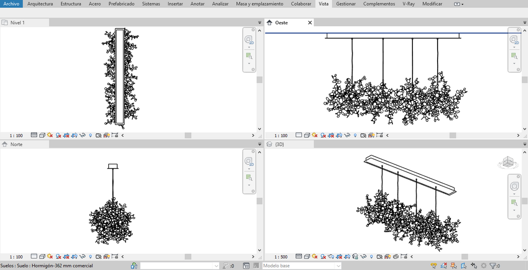Image resolution: width=528 pixels, height=270 pixels.
Task: Open 2D steering wheel in Nivel 1 view
Action: (249, 40)
